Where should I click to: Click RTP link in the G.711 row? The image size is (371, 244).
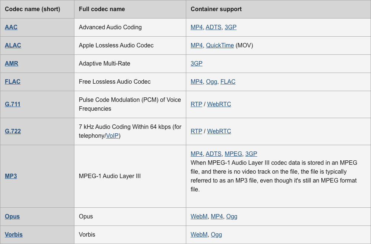point(196,104)
